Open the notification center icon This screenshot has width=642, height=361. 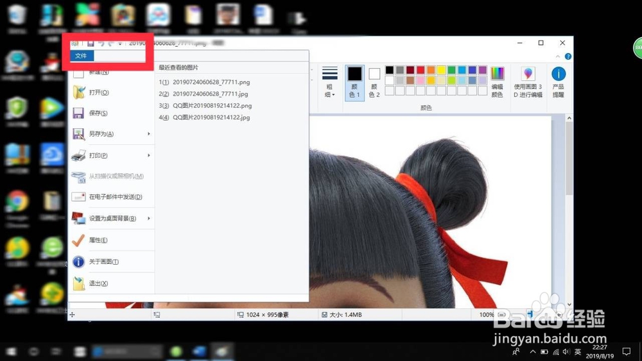(626, 351)
